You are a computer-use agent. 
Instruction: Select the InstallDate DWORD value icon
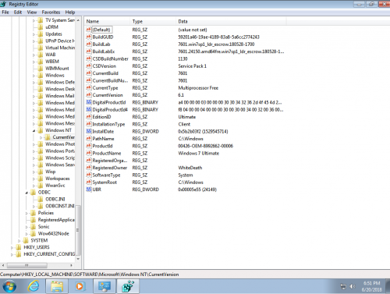click(89, 132)
